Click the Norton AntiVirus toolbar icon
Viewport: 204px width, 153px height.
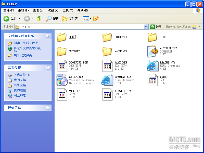(194, 27)
